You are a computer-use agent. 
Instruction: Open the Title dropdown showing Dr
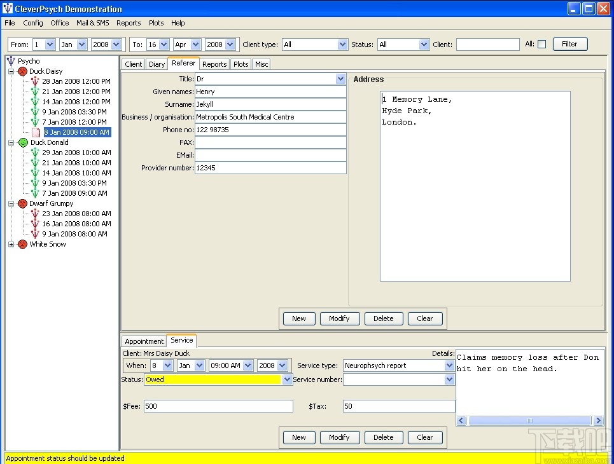[340, 79]
